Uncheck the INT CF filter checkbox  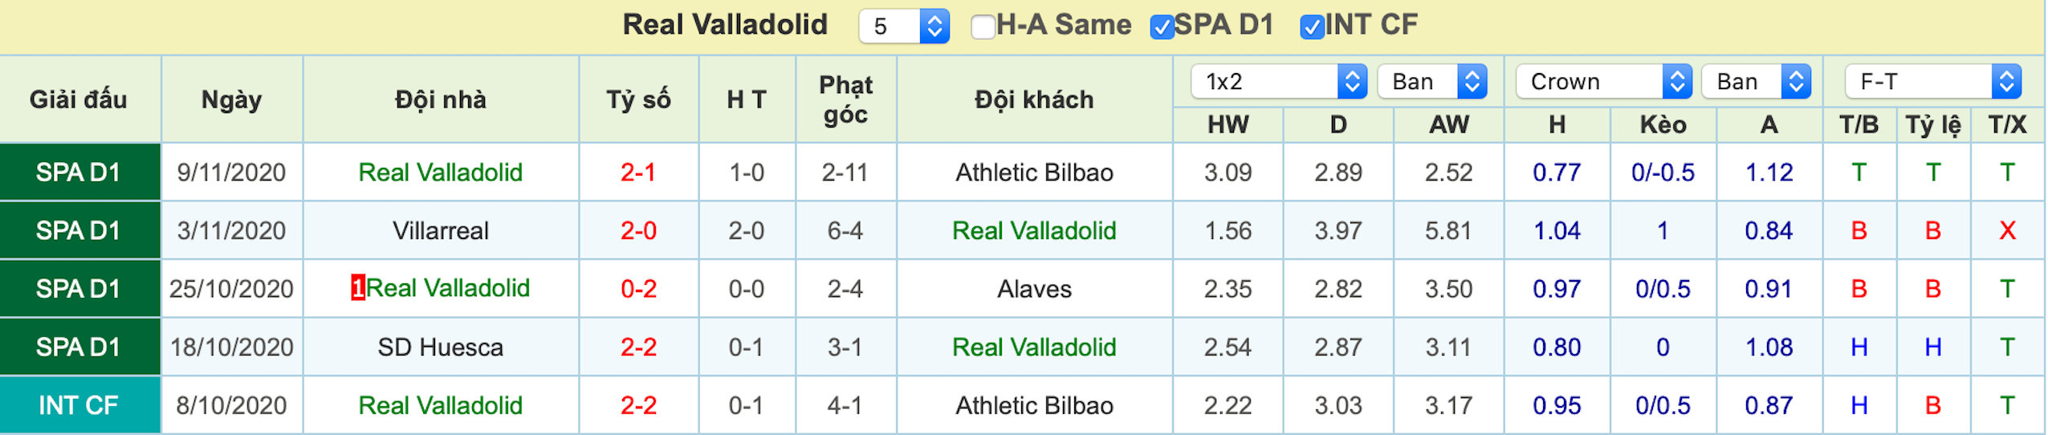(x=1312, y=27)
